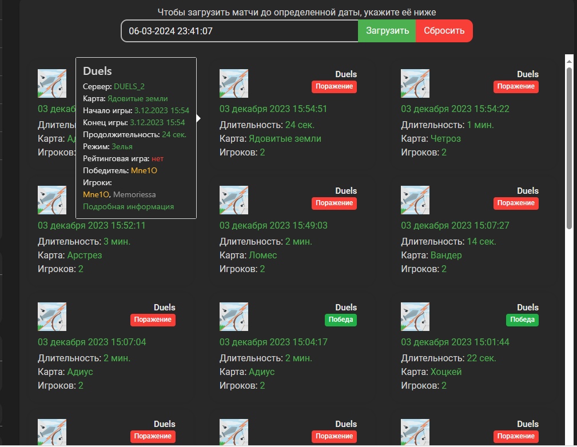Click the Победа badge on the 15:04:17 match
Screen dimensions: 577x447
(x=340, y=320)
